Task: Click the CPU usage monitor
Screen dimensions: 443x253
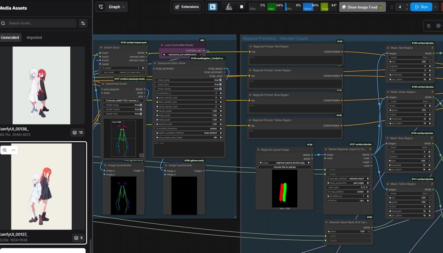Action: pos(258,7)
